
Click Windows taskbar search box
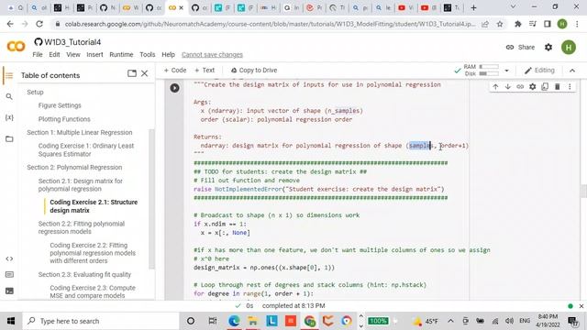pos(100,321)
